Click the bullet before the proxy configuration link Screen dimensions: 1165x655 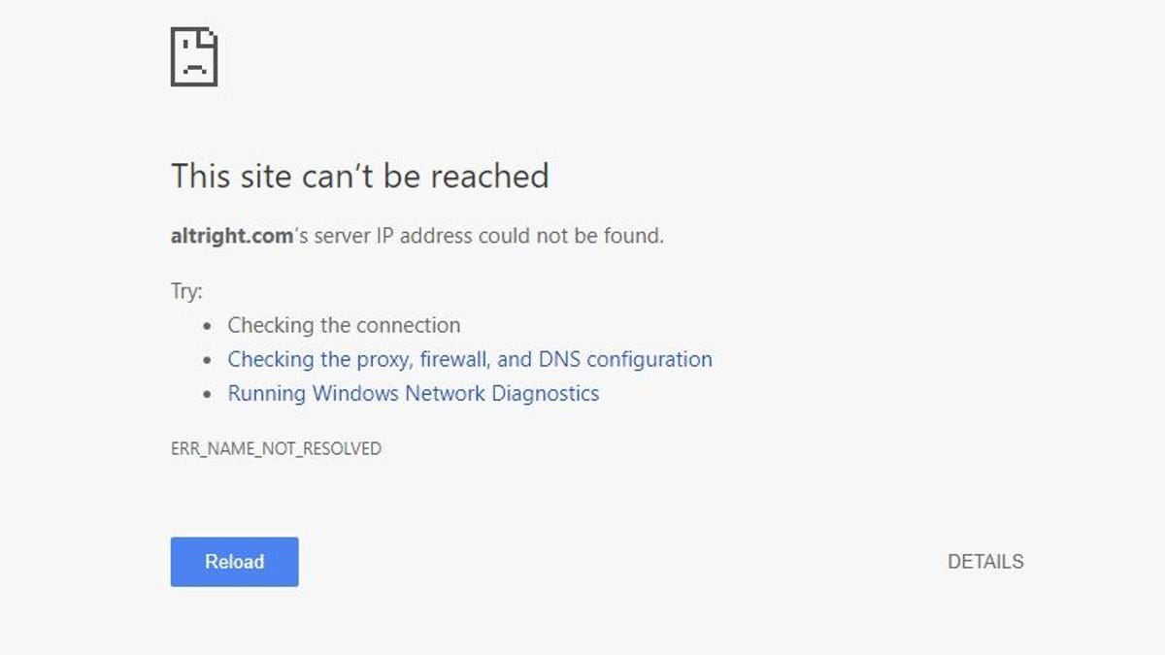coord(207,361)
